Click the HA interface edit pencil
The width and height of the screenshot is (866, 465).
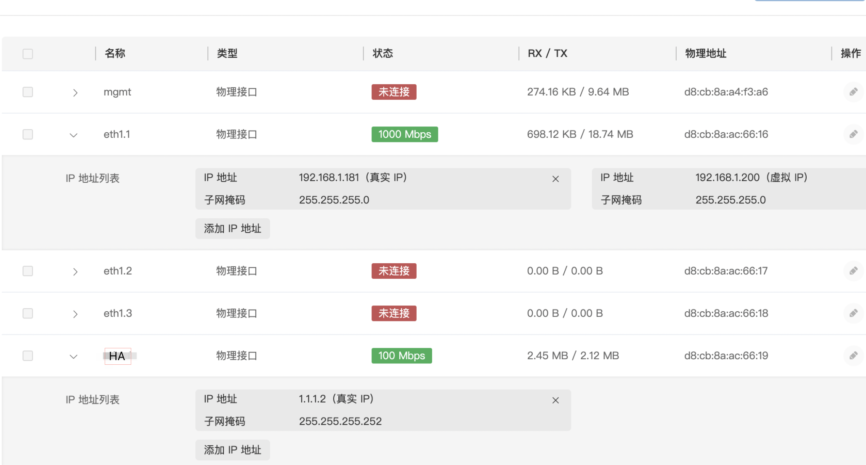click(x=853, y=355)
